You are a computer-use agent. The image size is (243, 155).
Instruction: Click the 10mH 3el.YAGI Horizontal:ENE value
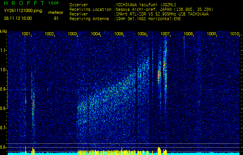tap(147, 19)
